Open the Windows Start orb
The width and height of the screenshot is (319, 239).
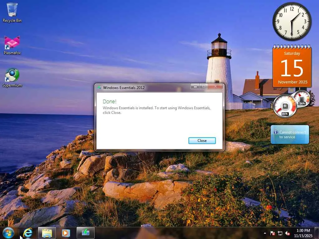click(8, 233)
